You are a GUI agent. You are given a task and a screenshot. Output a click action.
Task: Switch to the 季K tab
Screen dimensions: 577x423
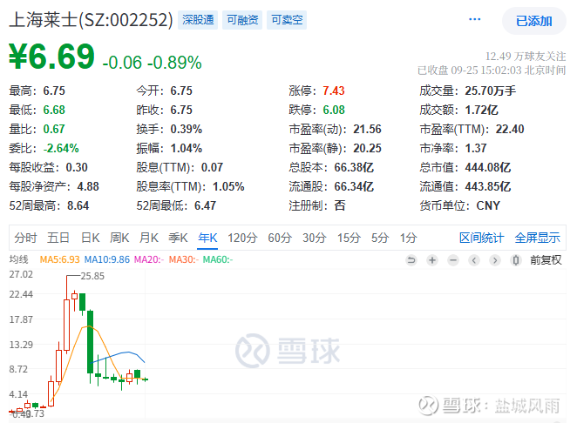tap(178, 238)
